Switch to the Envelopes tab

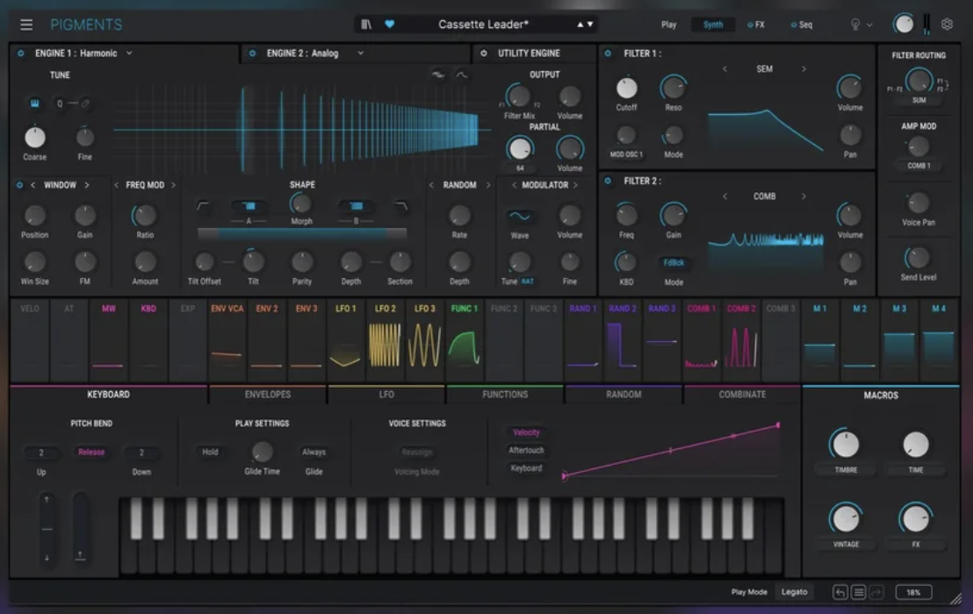pyautogui.click(x=268, y=395)
